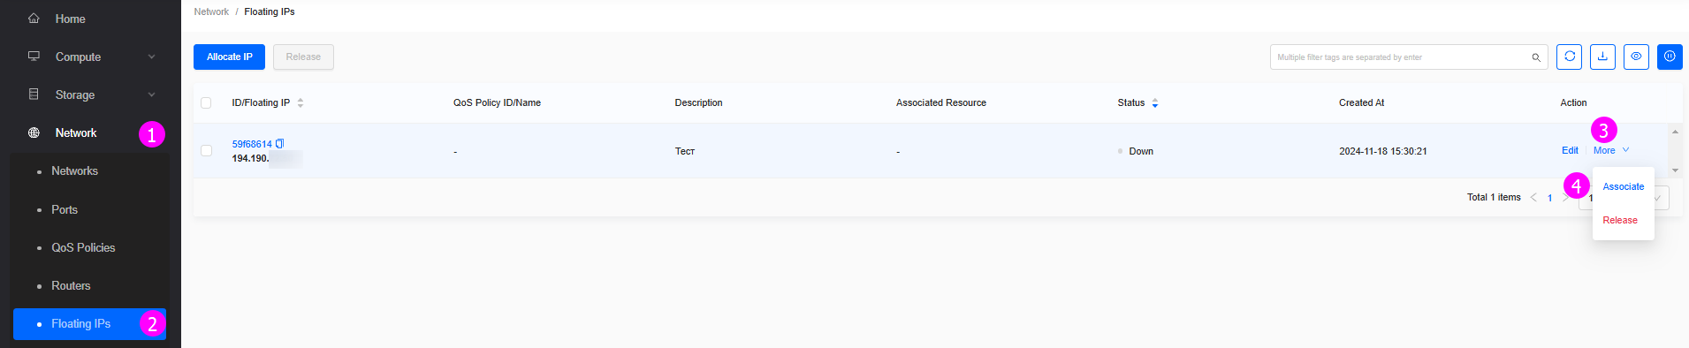Screen dimensions: 1689x348
Task: Open the Networks submenu item
Action: (x=74, y=171)
